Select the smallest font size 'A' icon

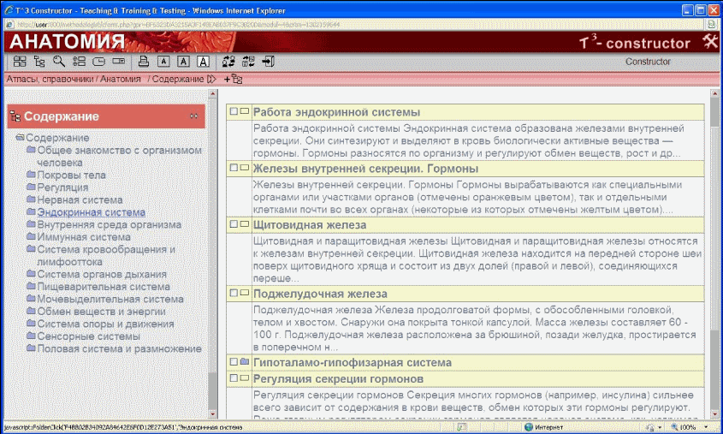point(164,62)
